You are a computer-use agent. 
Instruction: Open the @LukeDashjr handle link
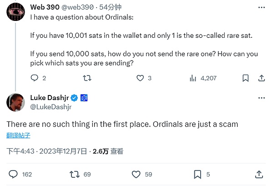tap(51, 106)
